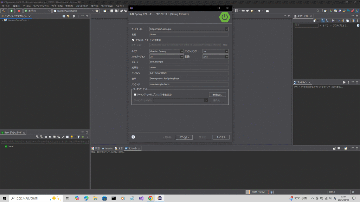Click the Open Perspective icon in the toolbar
The image size is (360, 202).
click(x=325, y=11)
